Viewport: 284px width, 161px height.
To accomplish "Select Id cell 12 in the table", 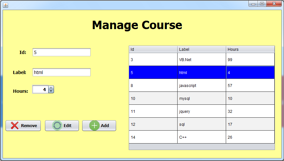I will point(153,124).
